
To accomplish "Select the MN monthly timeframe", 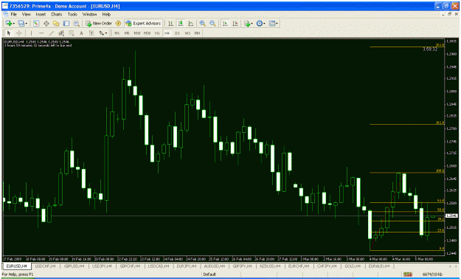I will pos(197,33).
